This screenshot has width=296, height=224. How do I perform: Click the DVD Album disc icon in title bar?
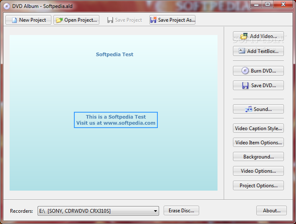coord(7,6)
